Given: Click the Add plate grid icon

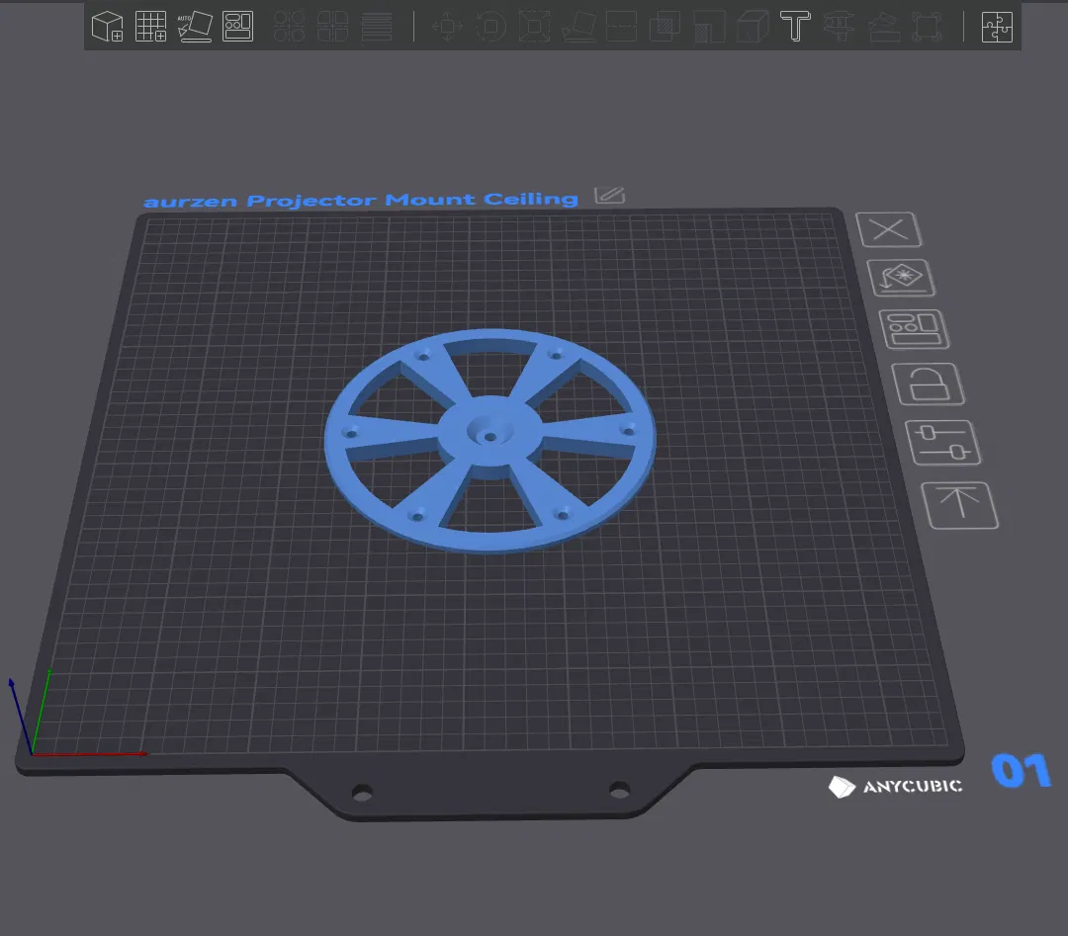Looking at the screenshot, I should tap(150, 27).
